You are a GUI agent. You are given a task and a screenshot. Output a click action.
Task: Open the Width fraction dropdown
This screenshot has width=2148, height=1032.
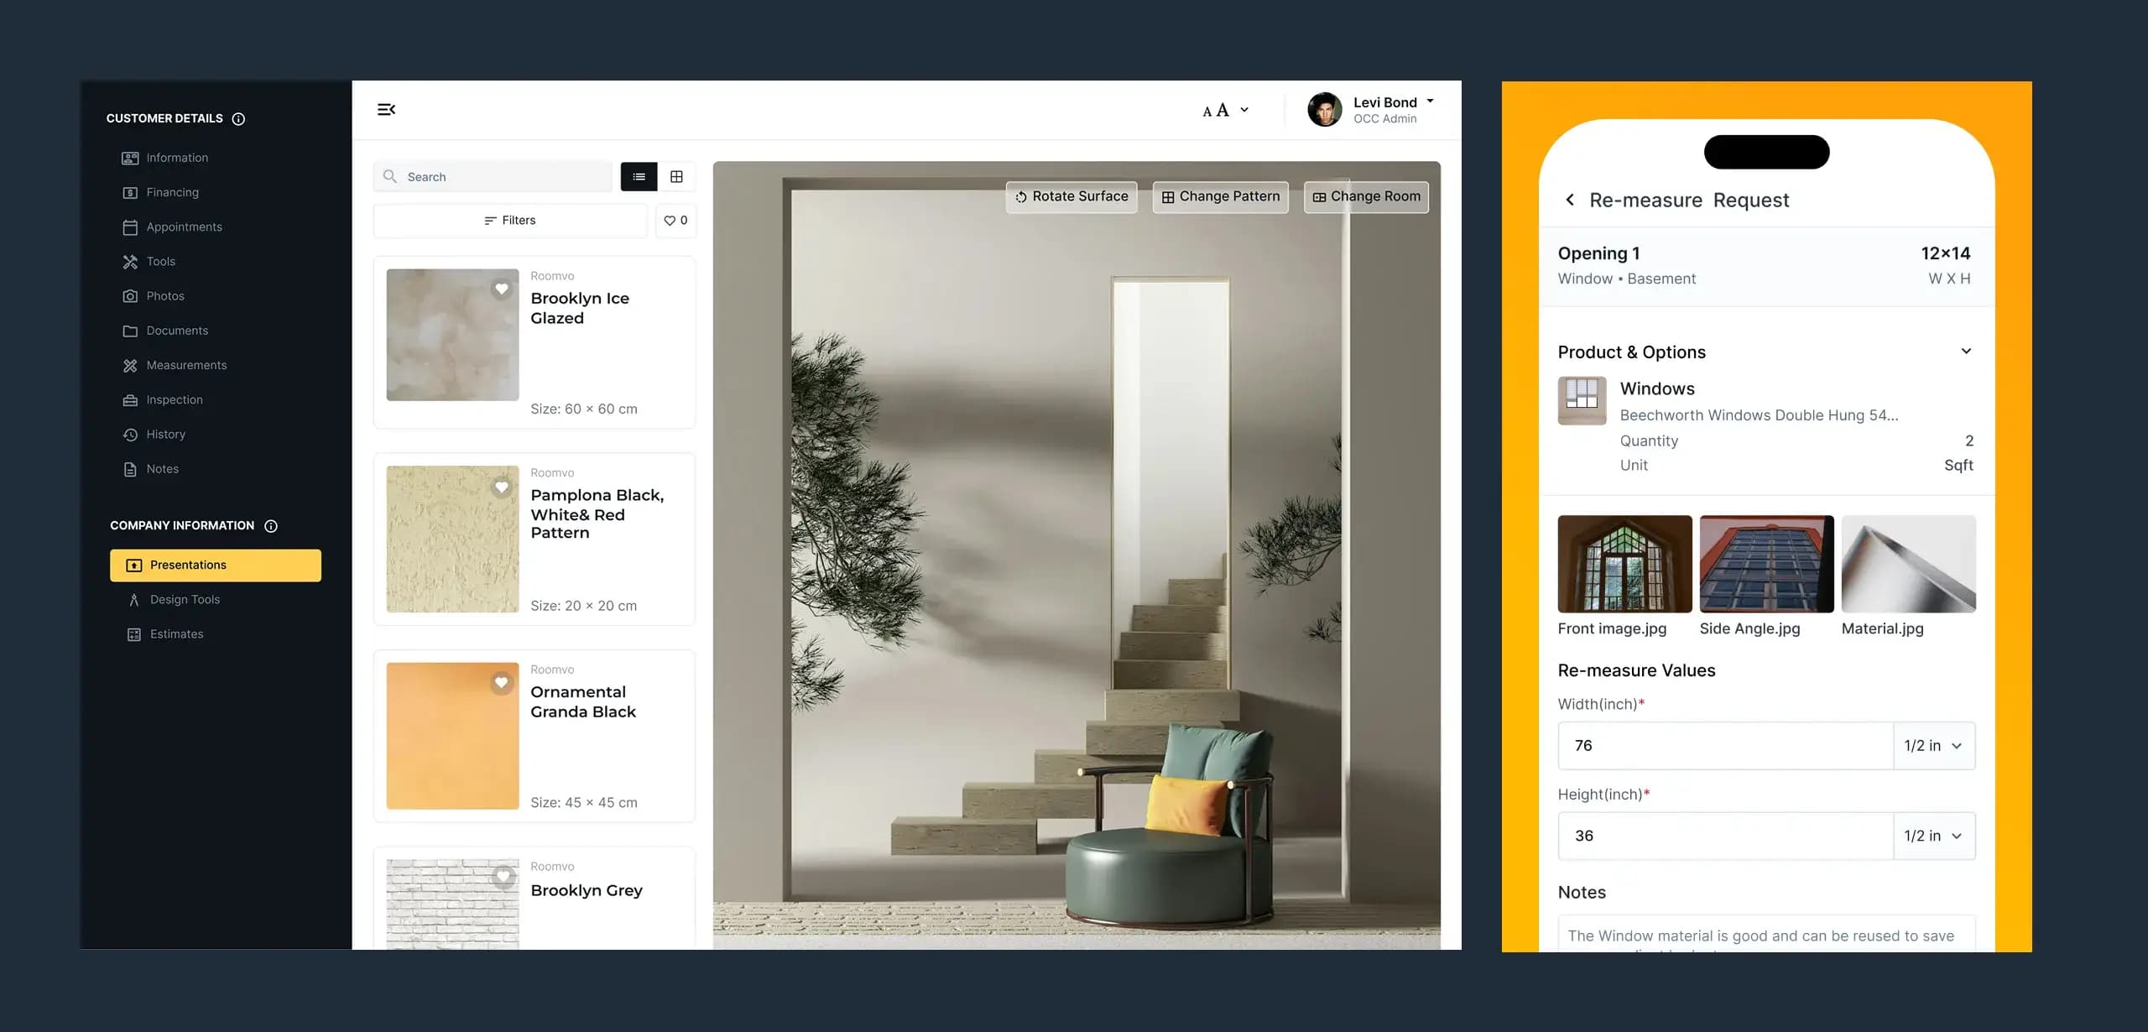(1933, 745)
